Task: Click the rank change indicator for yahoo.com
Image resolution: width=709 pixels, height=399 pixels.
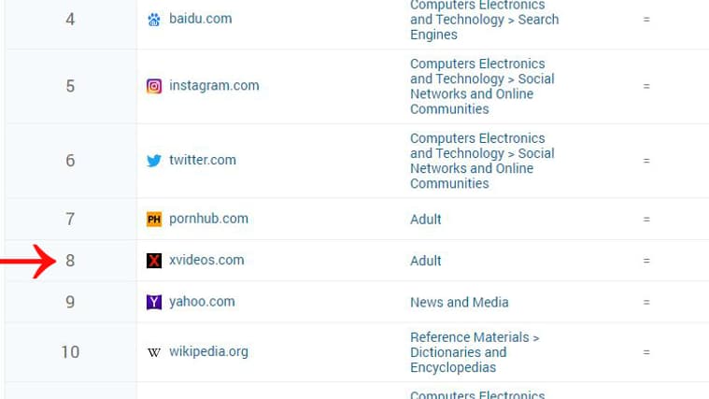Action: 645,302
